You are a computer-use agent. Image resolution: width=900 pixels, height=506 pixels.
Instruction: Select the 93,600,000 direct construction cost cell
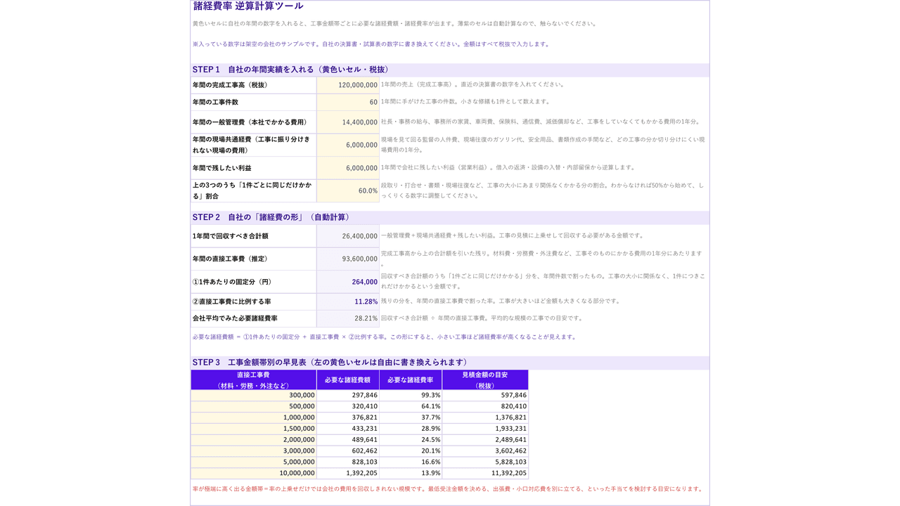click(348, 259)
